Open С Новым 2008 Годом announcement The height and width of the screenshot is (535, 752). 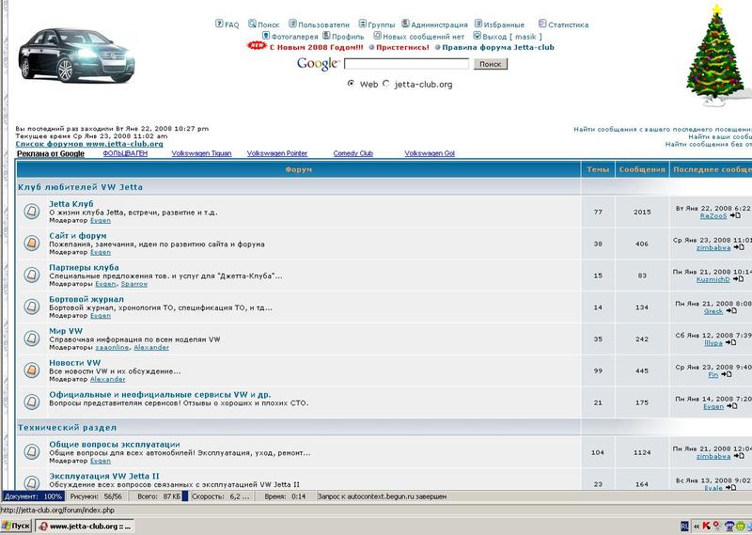tap(316, 48)
